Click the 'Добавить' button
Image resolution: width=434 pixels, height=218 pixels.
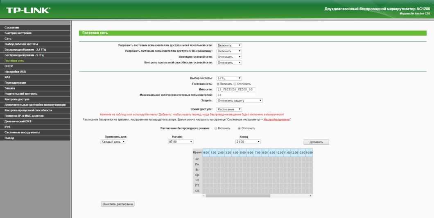coord(316,142)
